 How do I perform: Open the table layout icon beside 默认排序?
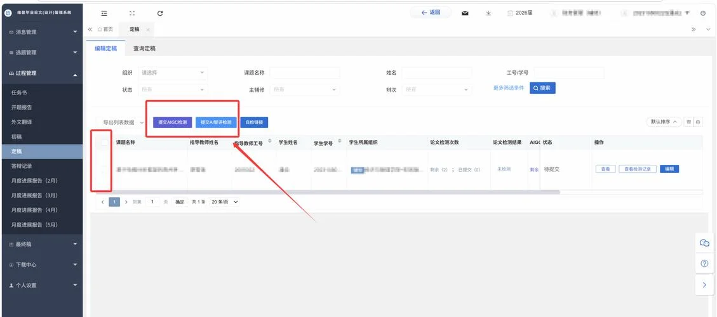coord(689,122)
